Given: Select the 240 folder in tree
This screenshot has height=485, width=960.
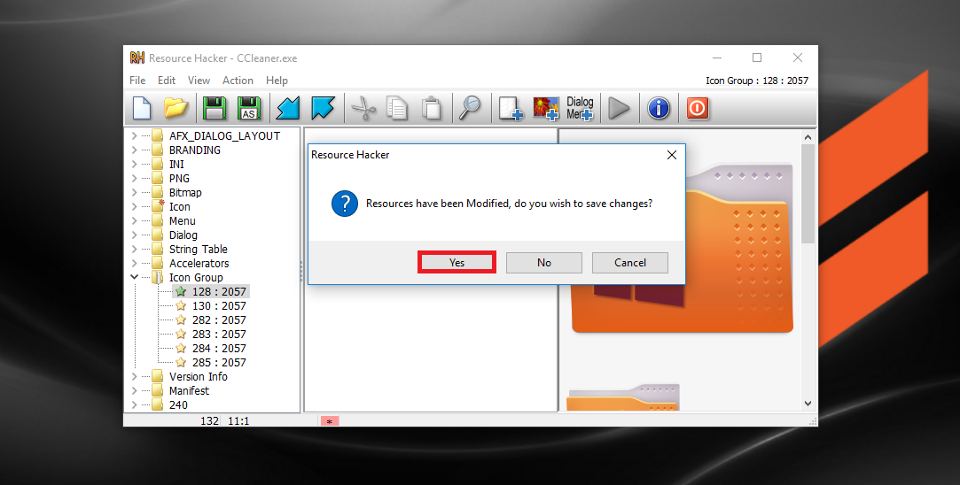Looking at the screenshot, I should [x=178, y=404].
